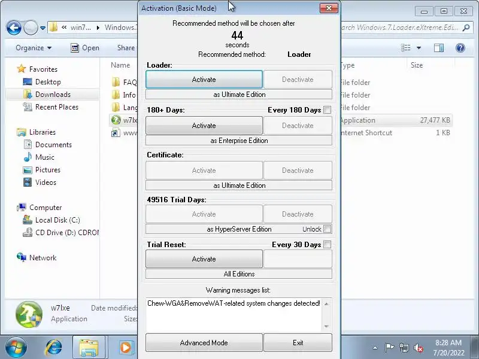Viewport: 479px width, 359px height.
Task: Select the w7lxe application icon in file list
Action: (116, 120)
